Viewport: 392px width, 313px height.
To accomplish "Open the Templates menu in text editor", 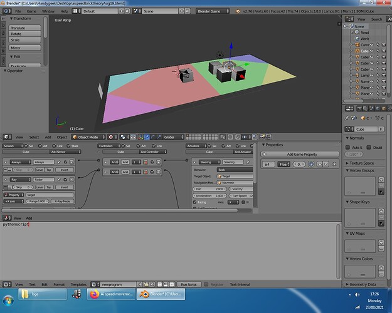I will [78, 284].
